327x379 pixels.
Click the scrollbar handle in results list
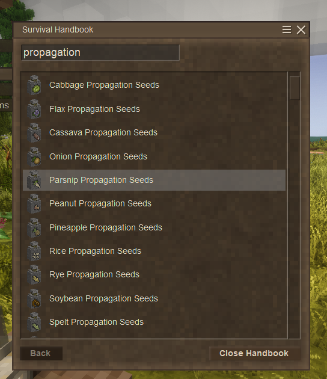(x=295, y=88)
